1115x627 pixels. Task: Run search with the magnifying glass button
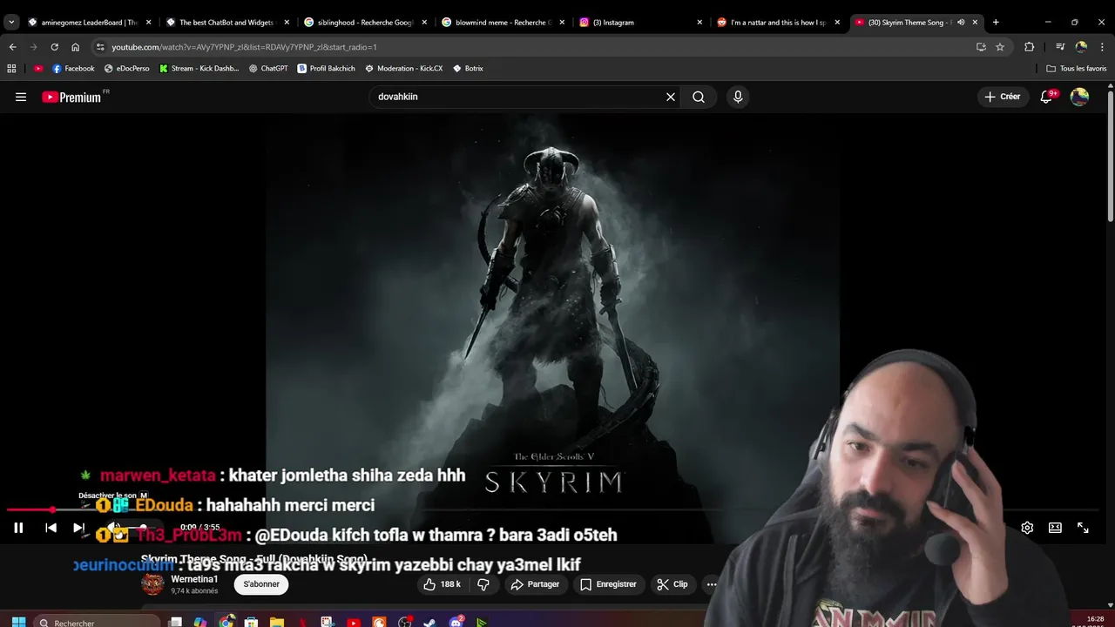point(699,97)
